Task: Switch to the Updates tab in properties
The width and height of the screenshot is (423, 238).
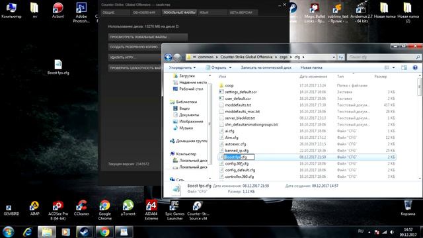Action: [145, 13]
